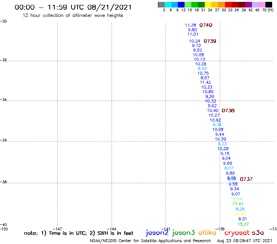Click the 0739 time marker
The height and width of the screenshot is (244, 277).
click(x=210, y=41)
